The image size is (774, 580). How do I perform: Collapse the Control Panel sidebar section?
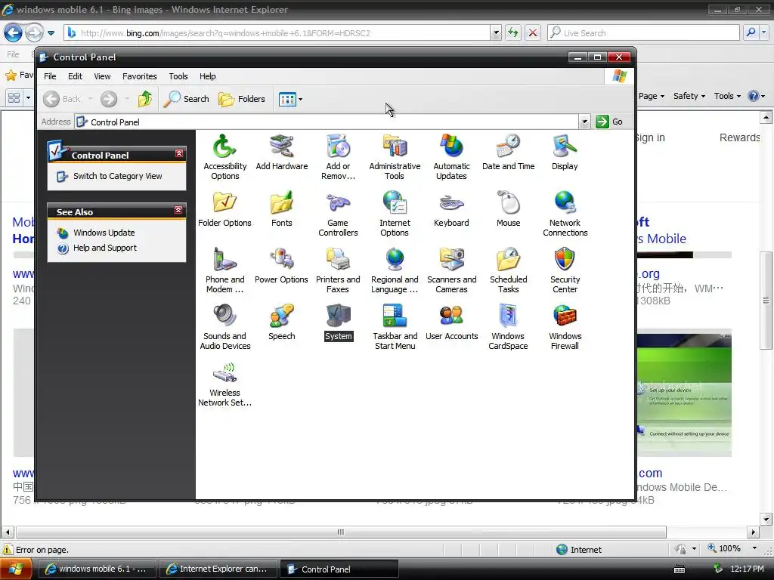tap(179, 154)
